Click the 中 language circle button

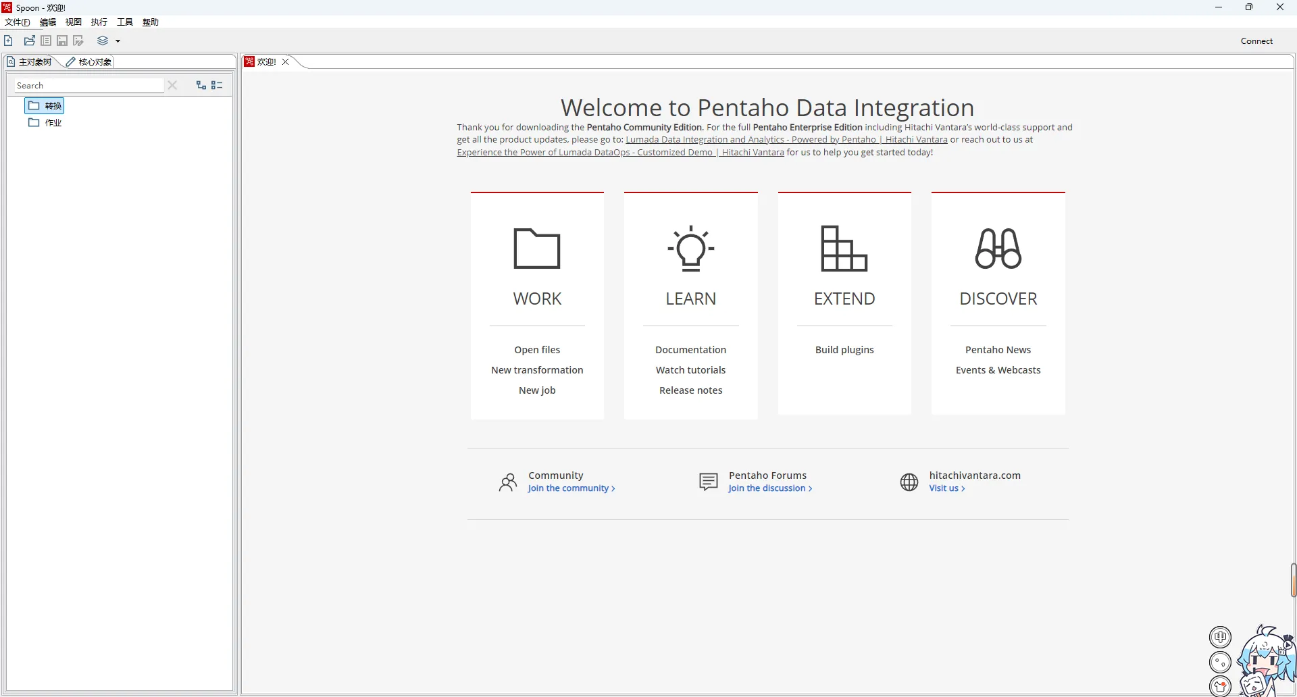(x=1220, y=637)
